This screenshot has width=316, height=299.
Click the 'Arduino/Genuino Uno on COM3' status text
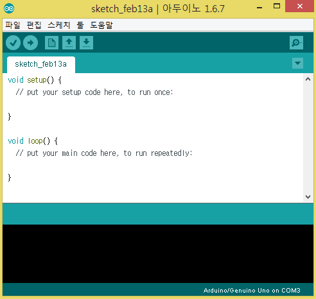pyautogui.click(x=252, y=291)
